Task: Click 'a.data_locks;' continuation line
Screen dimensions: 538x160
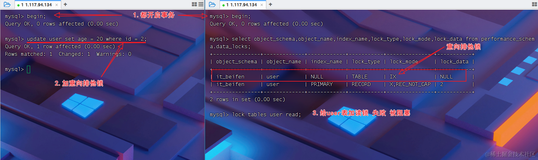Action: pyautogui.click(x=230, y=46)
